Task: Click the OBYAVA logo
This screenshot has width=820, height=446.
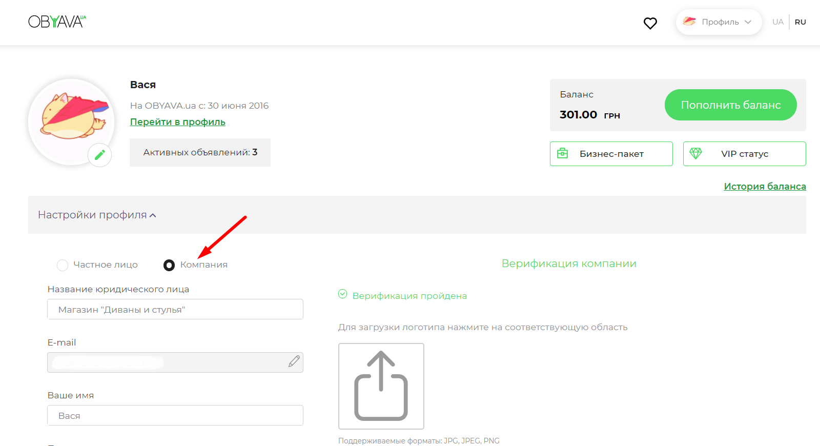Action: [x=57, y=22]
